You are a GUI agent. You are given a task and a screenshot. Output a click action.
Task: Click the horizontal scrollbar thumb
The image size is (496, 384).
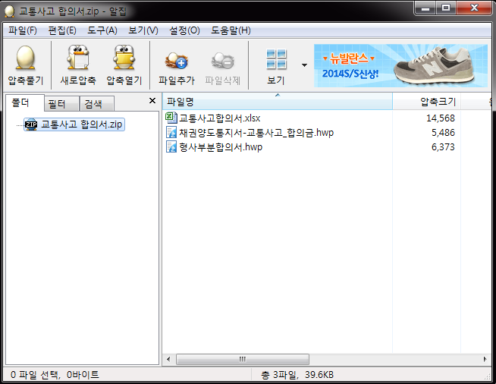[x=242, y=359]
